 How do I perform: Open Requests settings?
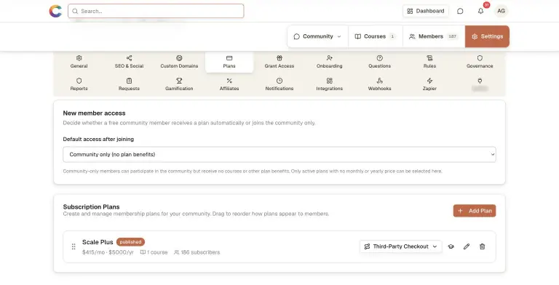[x=129, y=84]
